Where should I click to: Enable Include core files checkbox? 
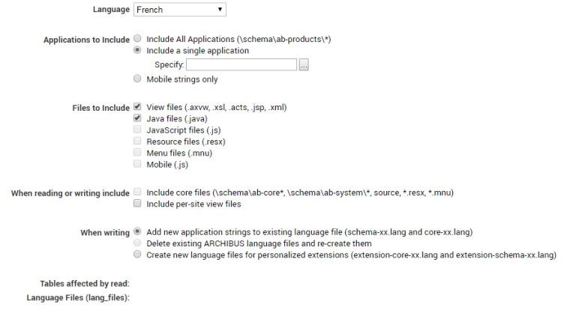point(137,192)
